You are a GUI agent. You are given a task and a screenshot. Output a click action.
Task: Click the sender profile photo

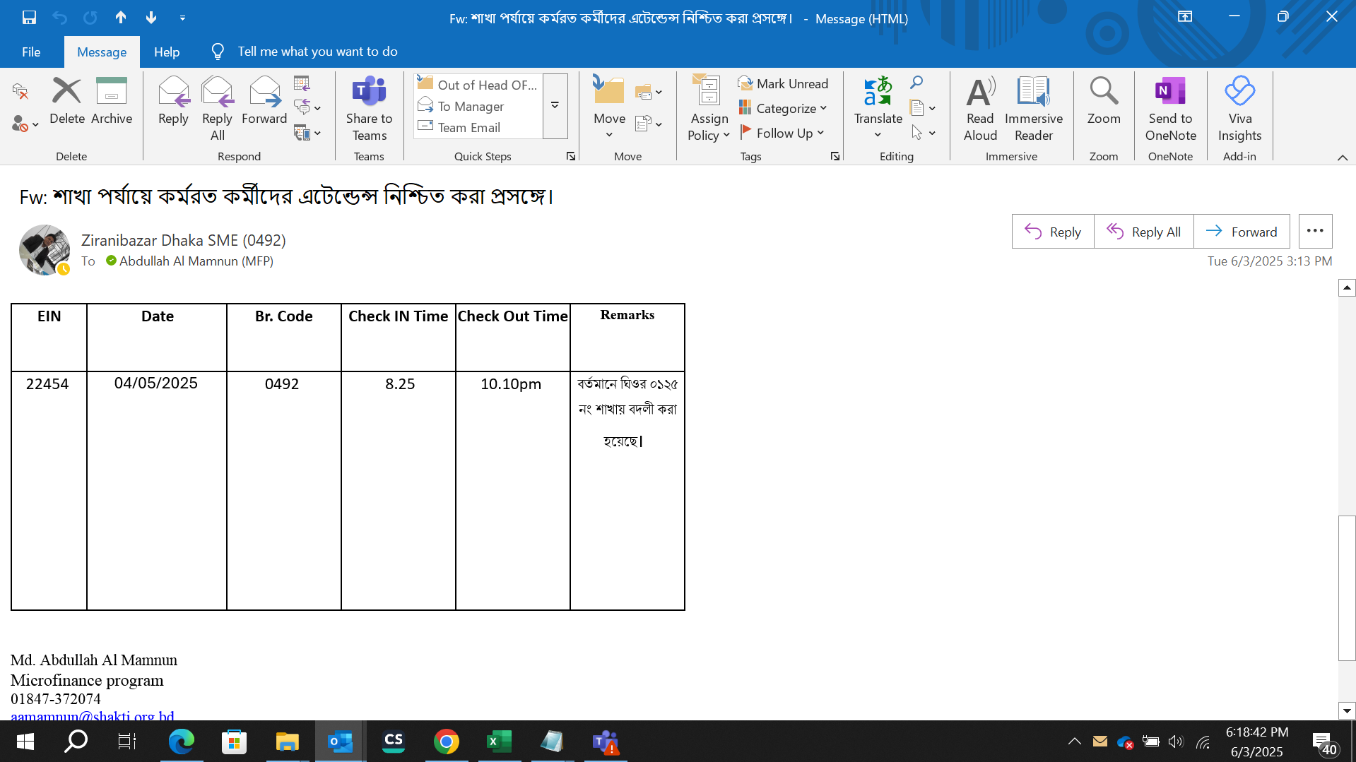[x=45, y=250]
